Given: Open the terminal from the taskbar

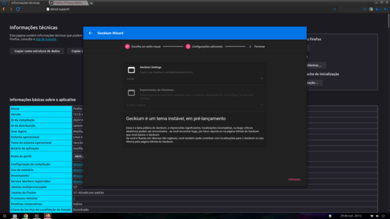Looking at the screenshot, I should tap(37, 216).
